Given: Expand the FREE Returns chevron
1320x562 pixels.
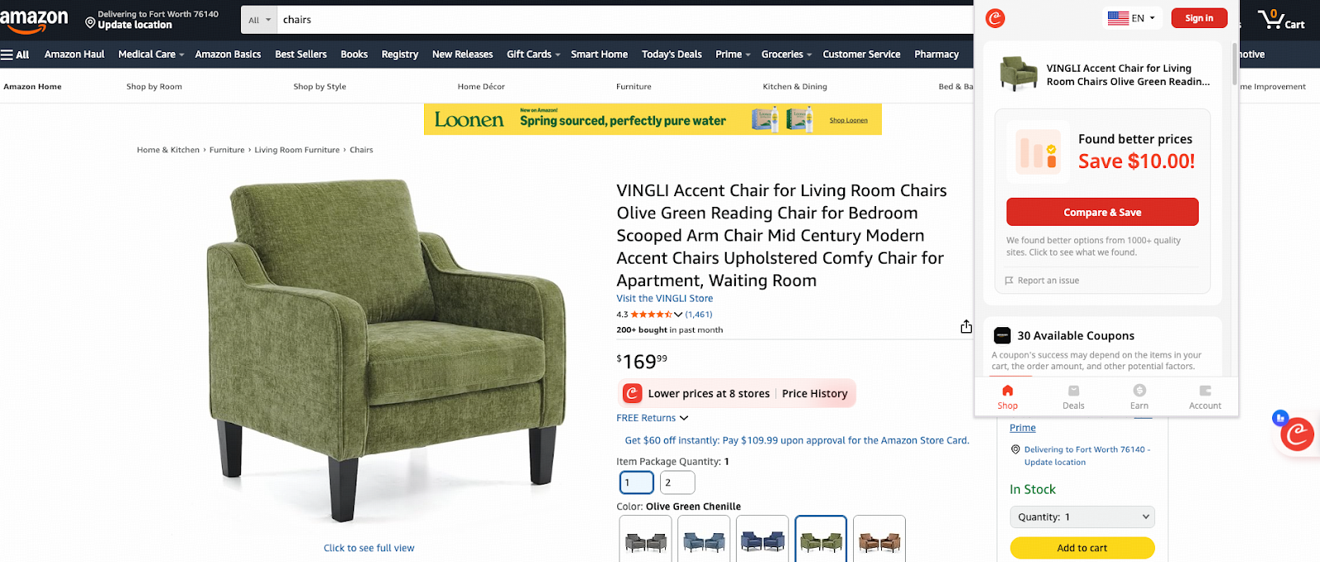Looking at the screenshot, I should click(684, 419).
